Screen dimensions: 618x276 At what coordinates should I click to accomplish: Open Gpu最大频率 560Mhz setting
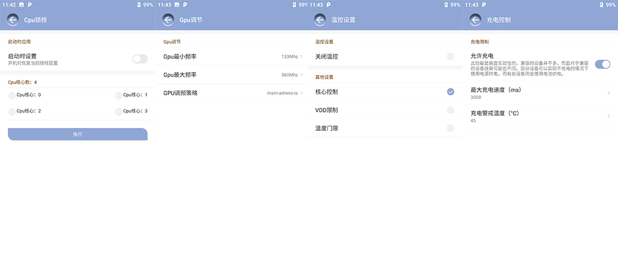(x=232, y=75)
